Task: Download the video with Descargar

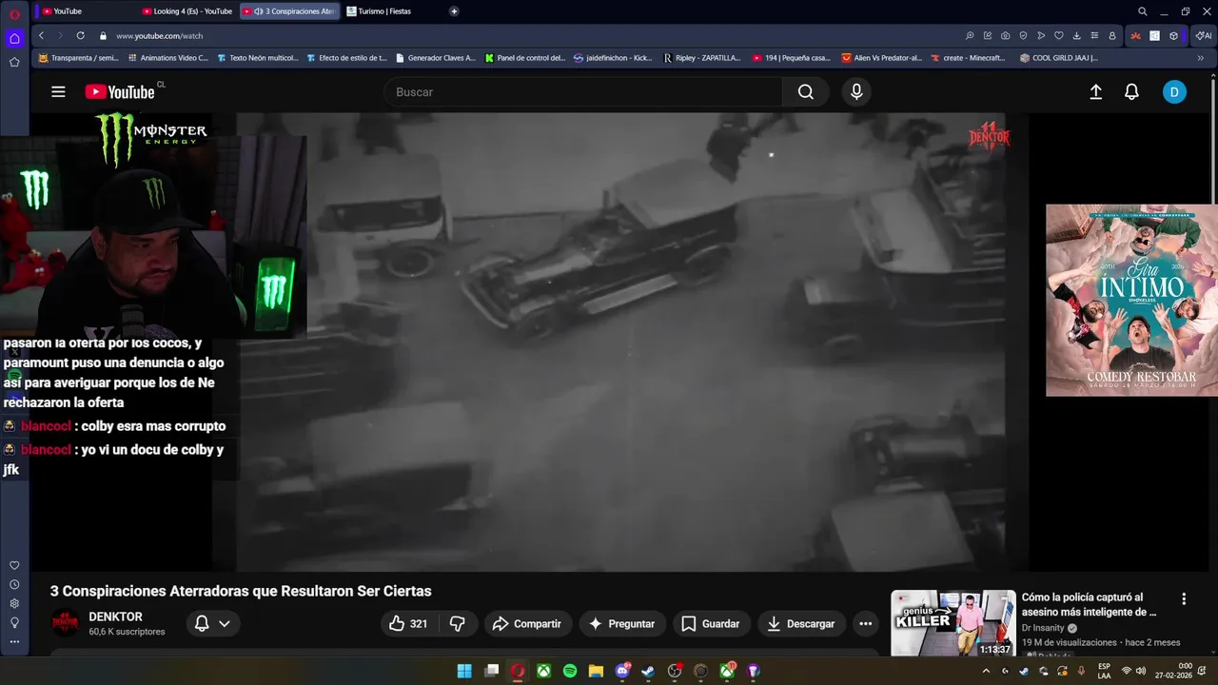Action: [801, 623]
